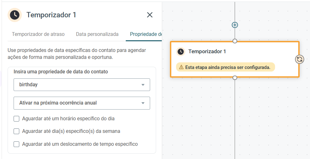Click the warning triangle icon in the node
This screenshot has width=310, height=159.
point(181,67)
